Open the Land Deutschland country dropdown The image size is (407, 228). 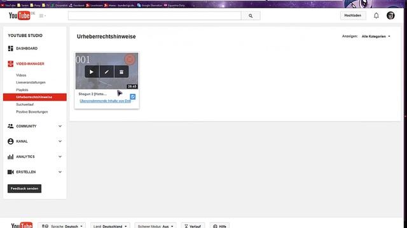click(110, 226)
